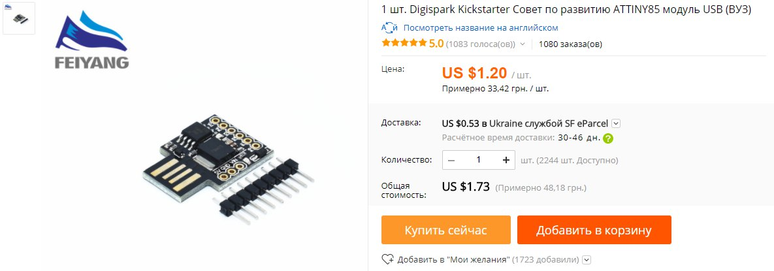Click the orange star rating icons

tap(404, 44)
